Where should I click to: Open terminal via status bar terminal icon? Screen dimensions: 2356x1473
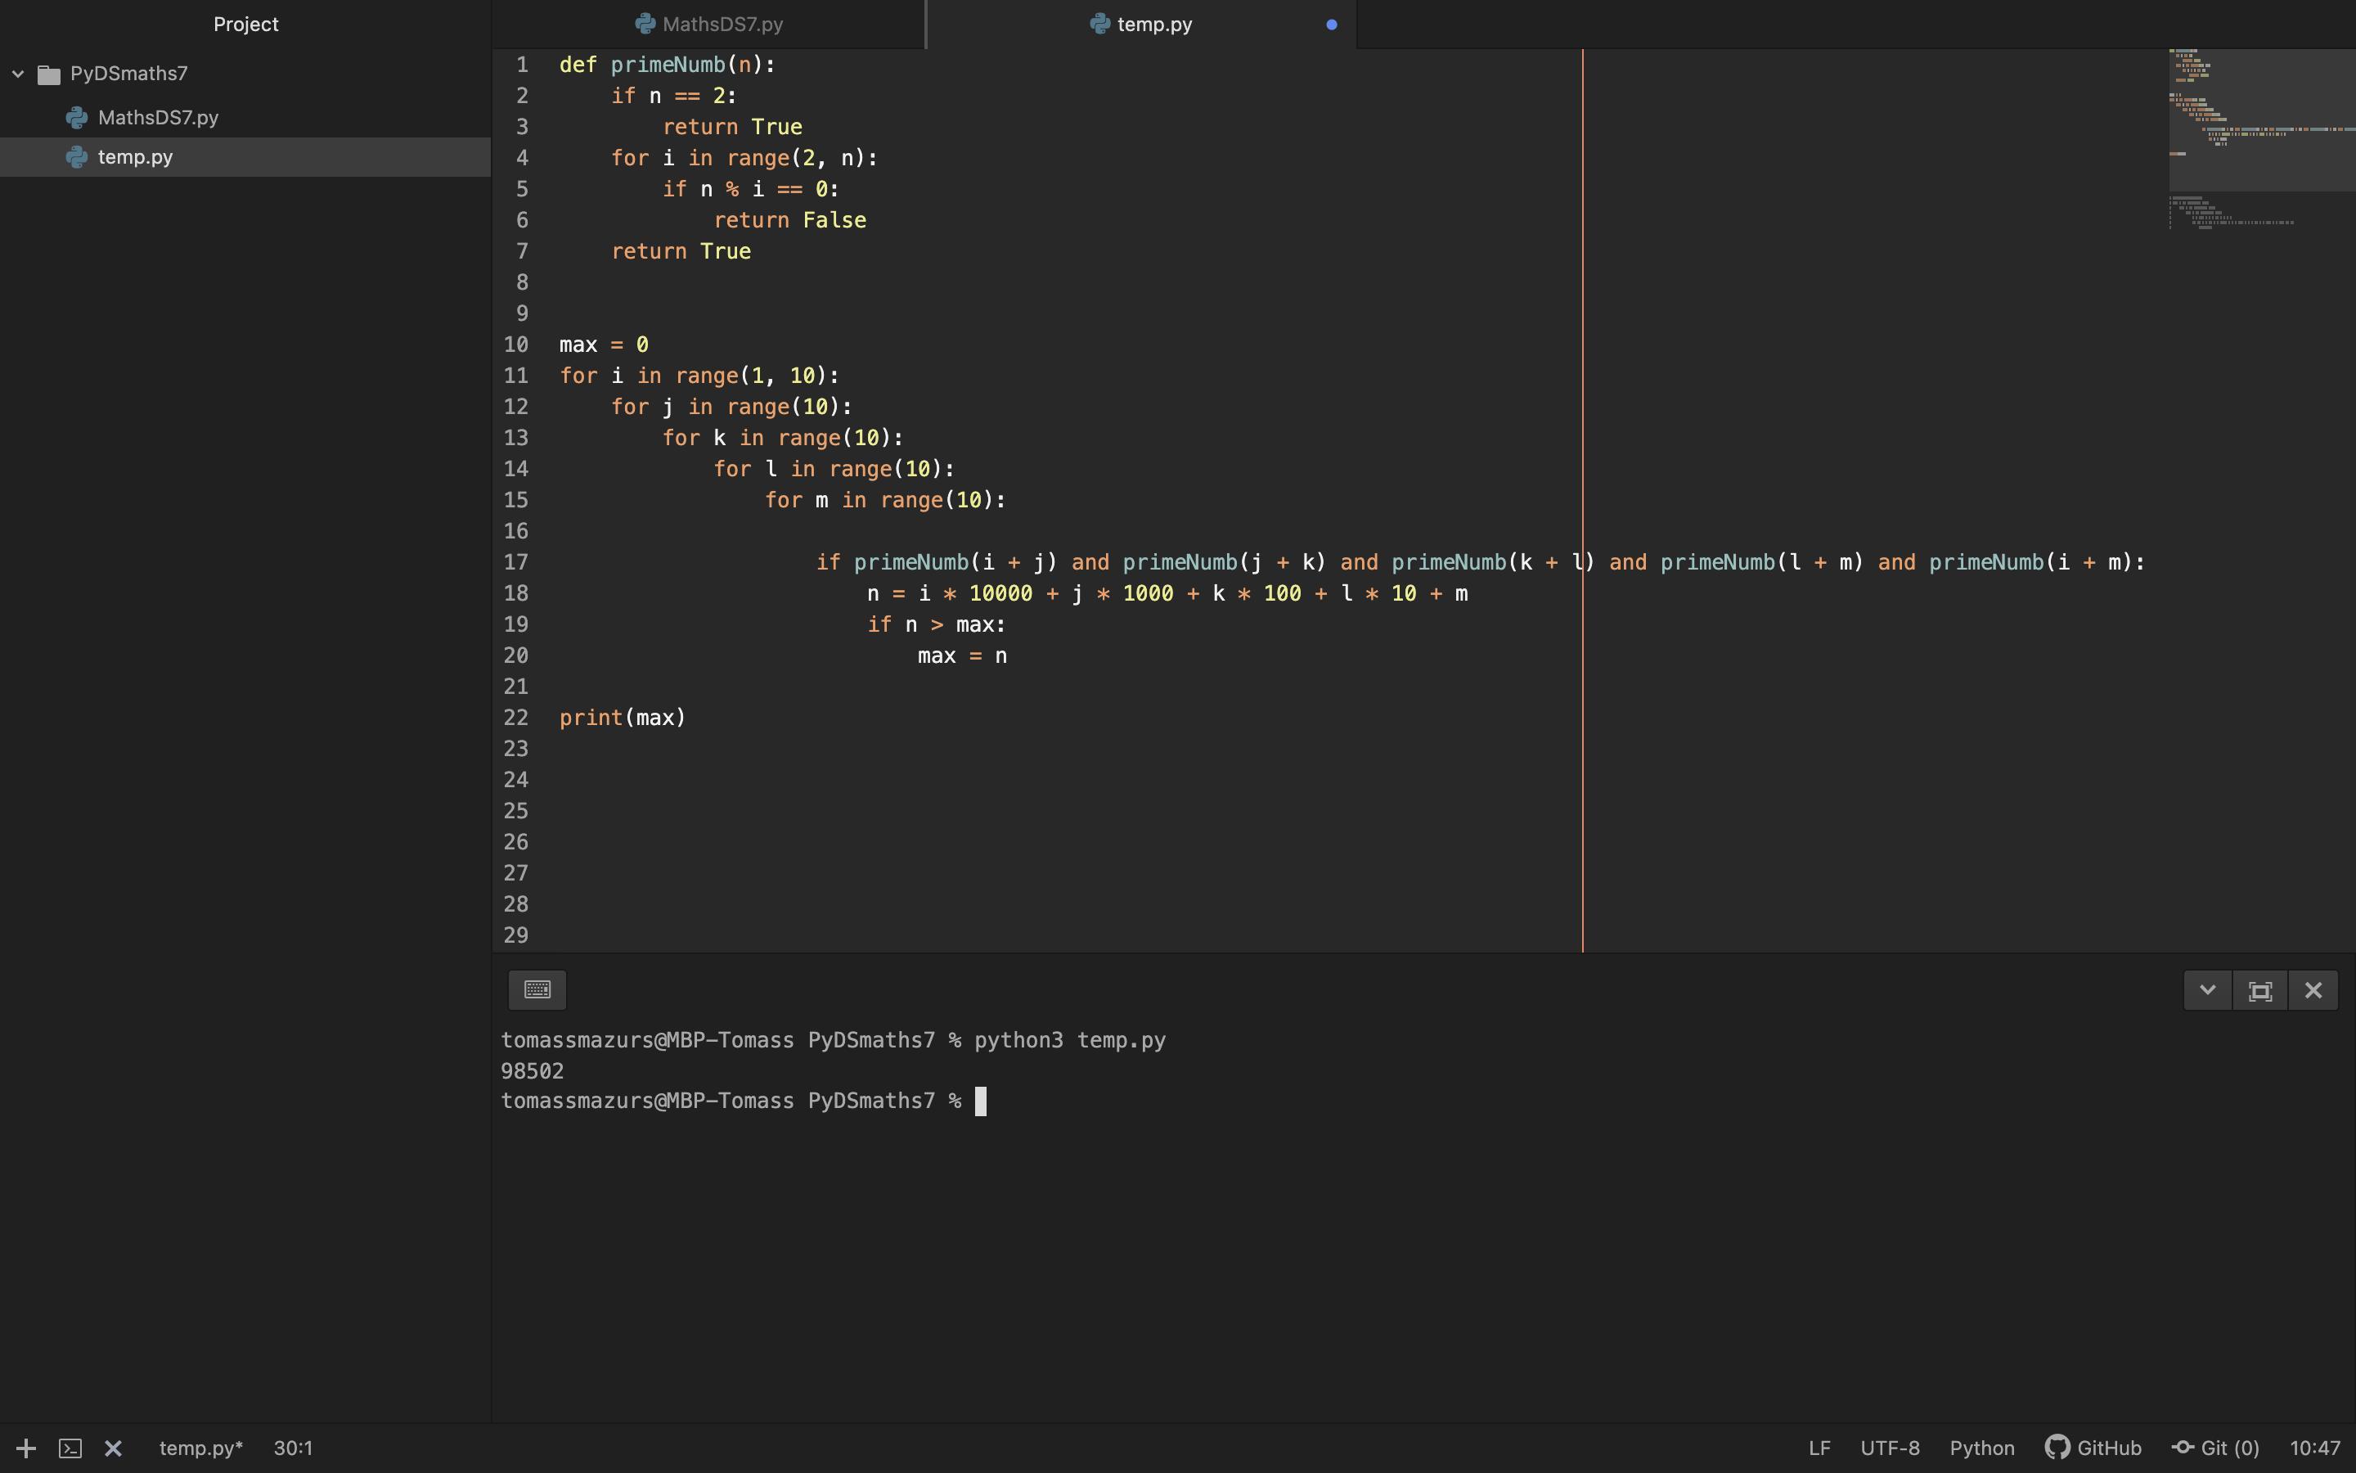pyautogui.click(x=70, y=1448)
